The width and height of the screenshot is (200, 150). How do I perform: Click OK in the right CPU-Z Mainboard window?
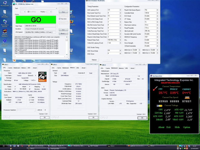coord(142,118)
